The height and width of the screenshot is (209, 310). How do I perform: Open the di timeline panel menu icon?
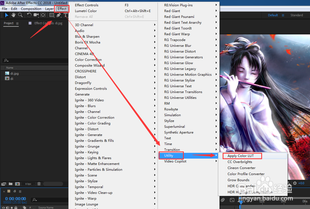(x=20, y=191)
